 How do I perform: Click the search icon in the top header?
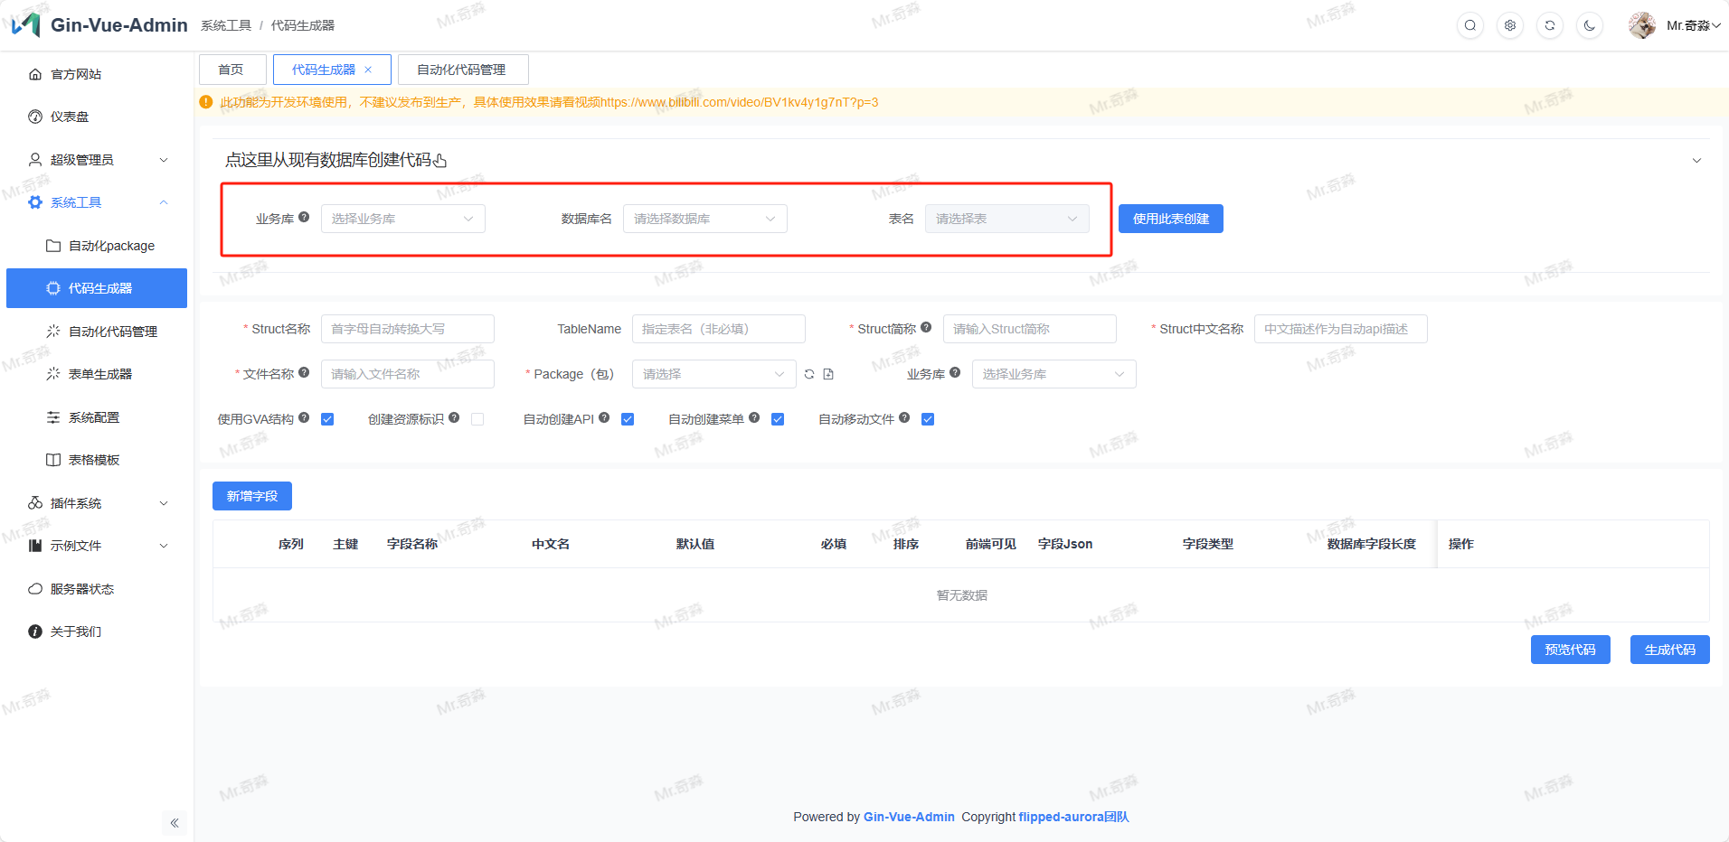pos(1470,25)
